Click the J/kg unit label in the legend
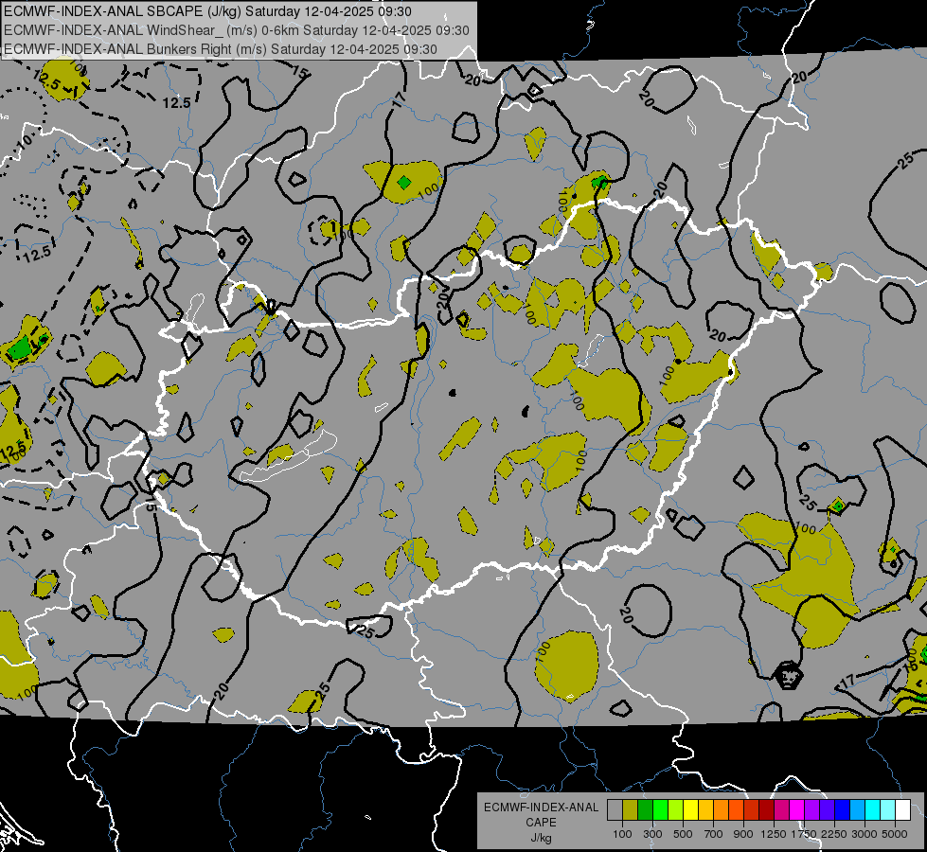Viewport: 927px width, 852px height. (542, 838)
